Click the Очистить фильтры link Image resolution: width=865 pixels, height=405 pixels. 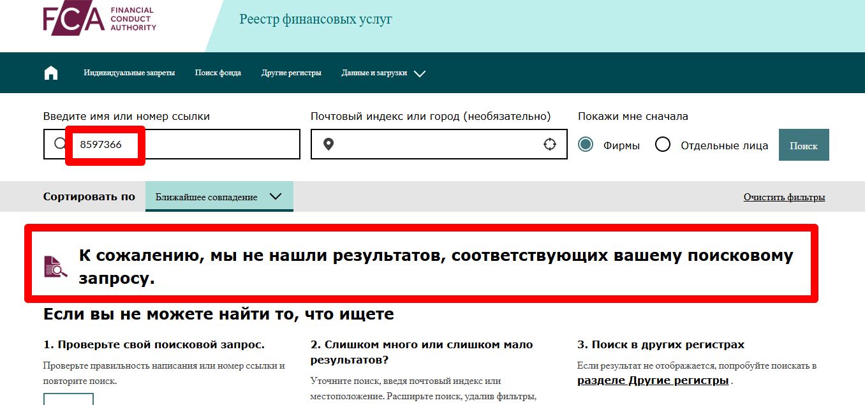point(784,197)
